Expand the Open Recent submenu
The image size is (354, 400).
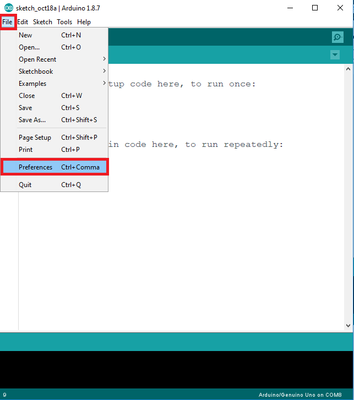pos(54,59)
